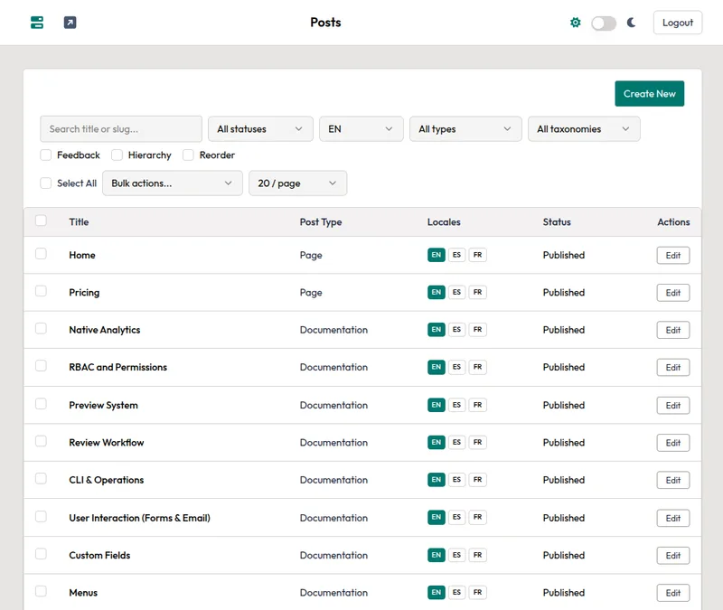Open the All statuses dropdown

click(x=260, y=128)
